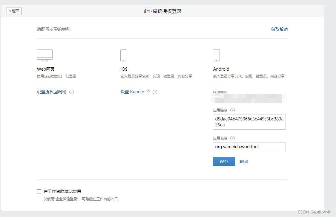Viewport: 336px width, 217px height.
Task: Focus the 应用签名 signature text field
Action: 249,122
